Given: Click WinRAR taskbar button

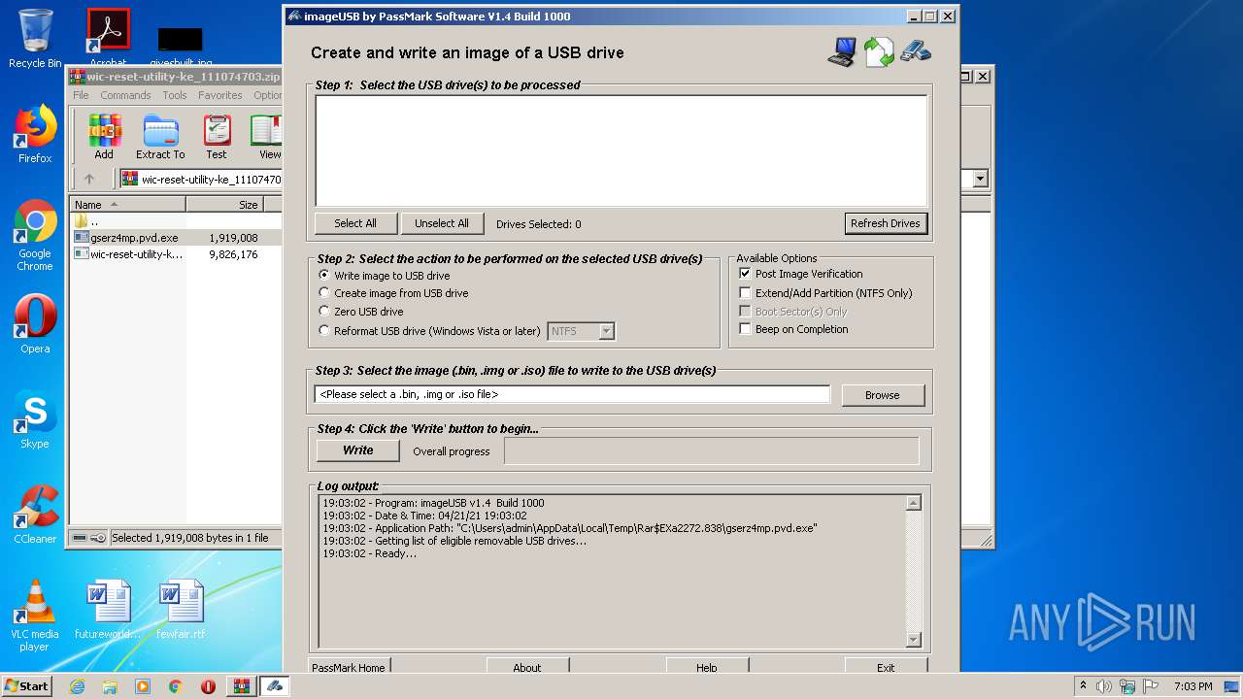Looking at the screenshot, I should coord(242,686).
